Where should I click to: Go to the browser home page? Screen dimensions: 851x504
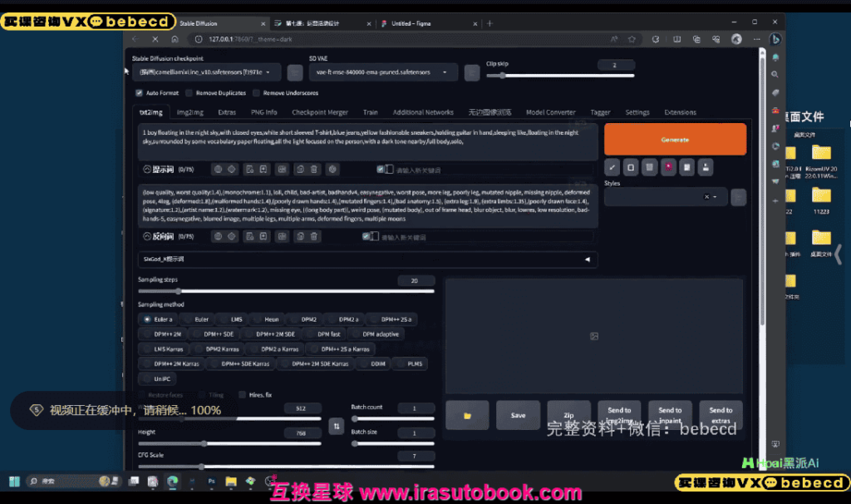pos(175,39)
